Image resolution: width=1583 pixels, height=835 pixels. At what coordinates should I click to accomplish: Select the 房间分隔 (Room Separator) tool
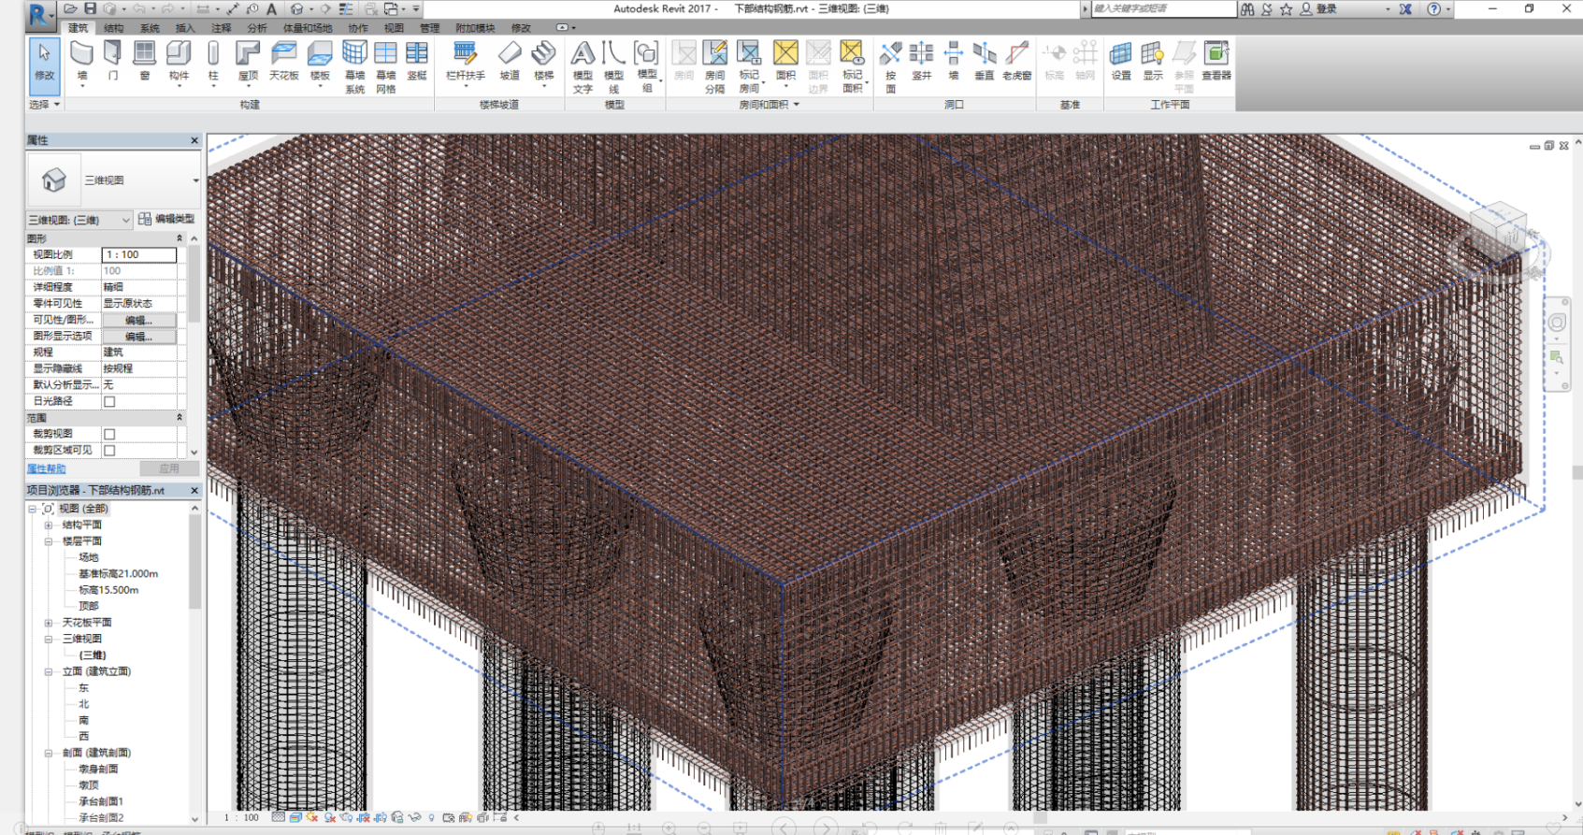click(715, 67)
